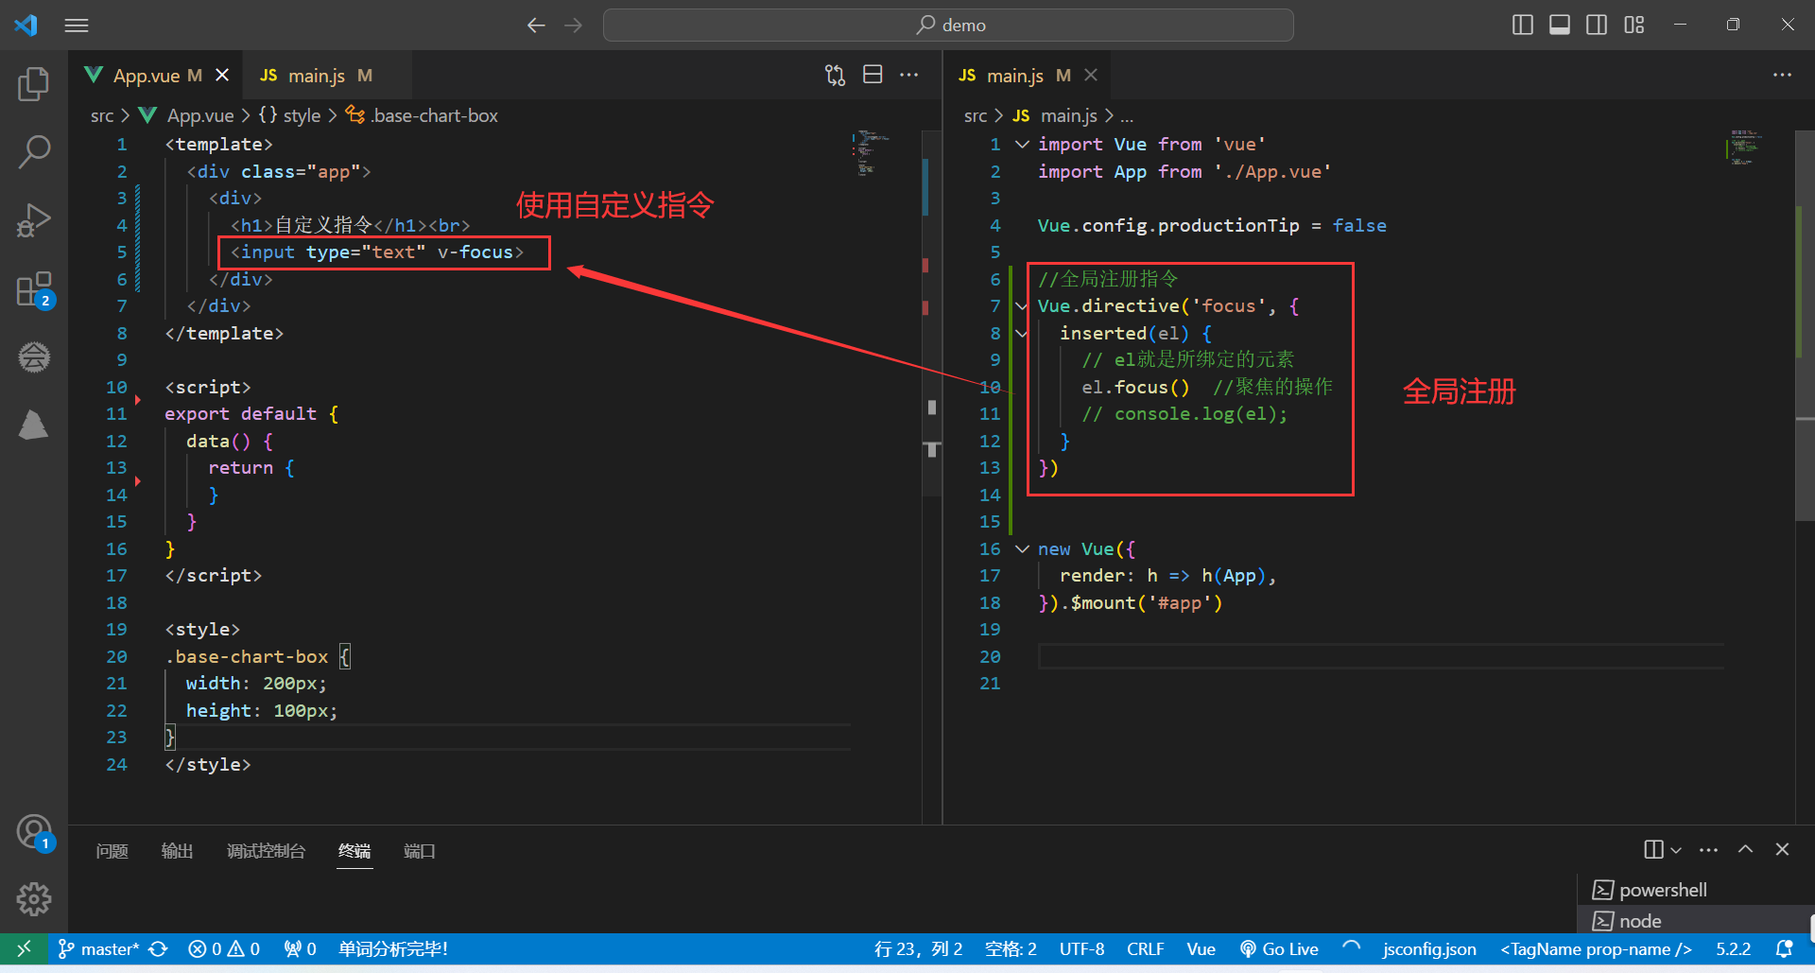Open the Extensions view with badge

(34, 289)
